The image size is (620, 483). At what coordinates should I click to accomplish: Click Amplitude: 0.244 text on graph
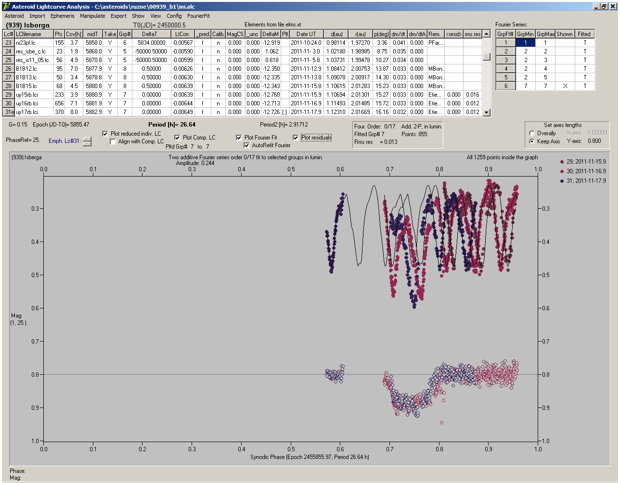pos(195,163)
